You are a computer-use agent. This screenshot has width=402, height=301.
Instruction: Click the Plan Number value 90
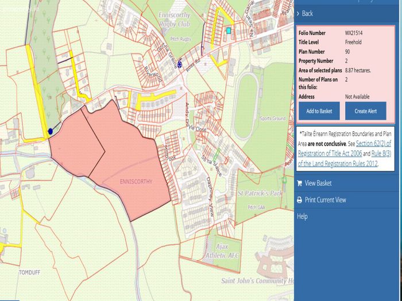(347, 52)
